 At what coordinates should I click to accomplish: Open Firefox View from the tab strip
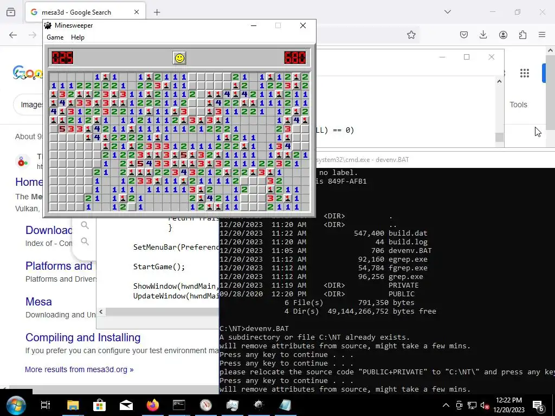11,12
